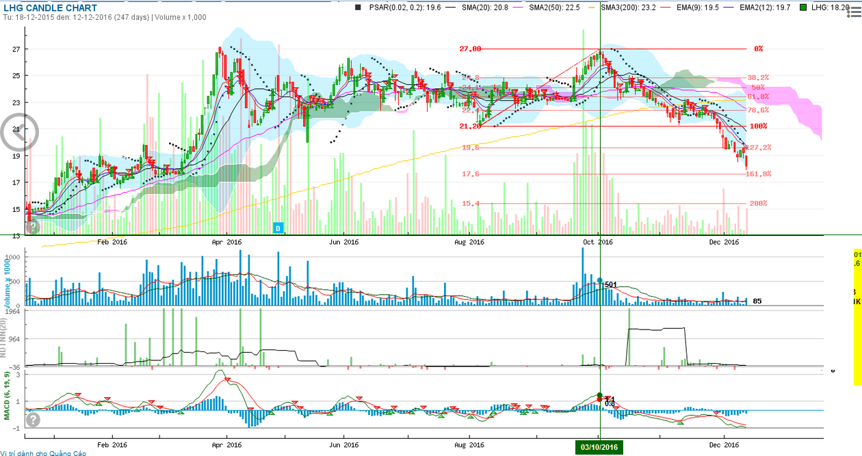Open help icon on MACD panel
The height and width of the screenshot is (456, 862).
32,419
